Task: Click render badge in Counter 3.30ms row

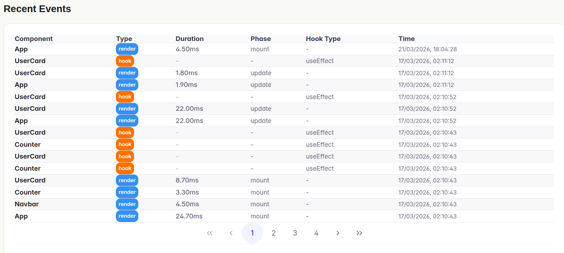Action: pos(127,192)
